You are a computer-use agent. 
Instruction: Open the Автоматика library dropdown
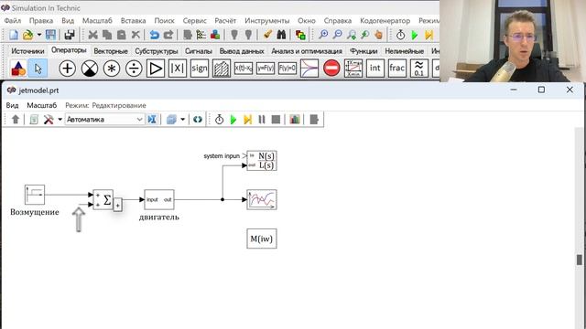point(104,120)
